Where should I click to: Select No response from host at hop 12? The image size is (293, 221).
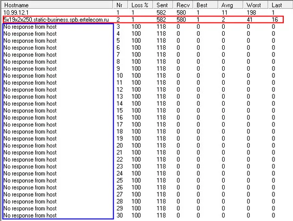click(x=30, y=90)
